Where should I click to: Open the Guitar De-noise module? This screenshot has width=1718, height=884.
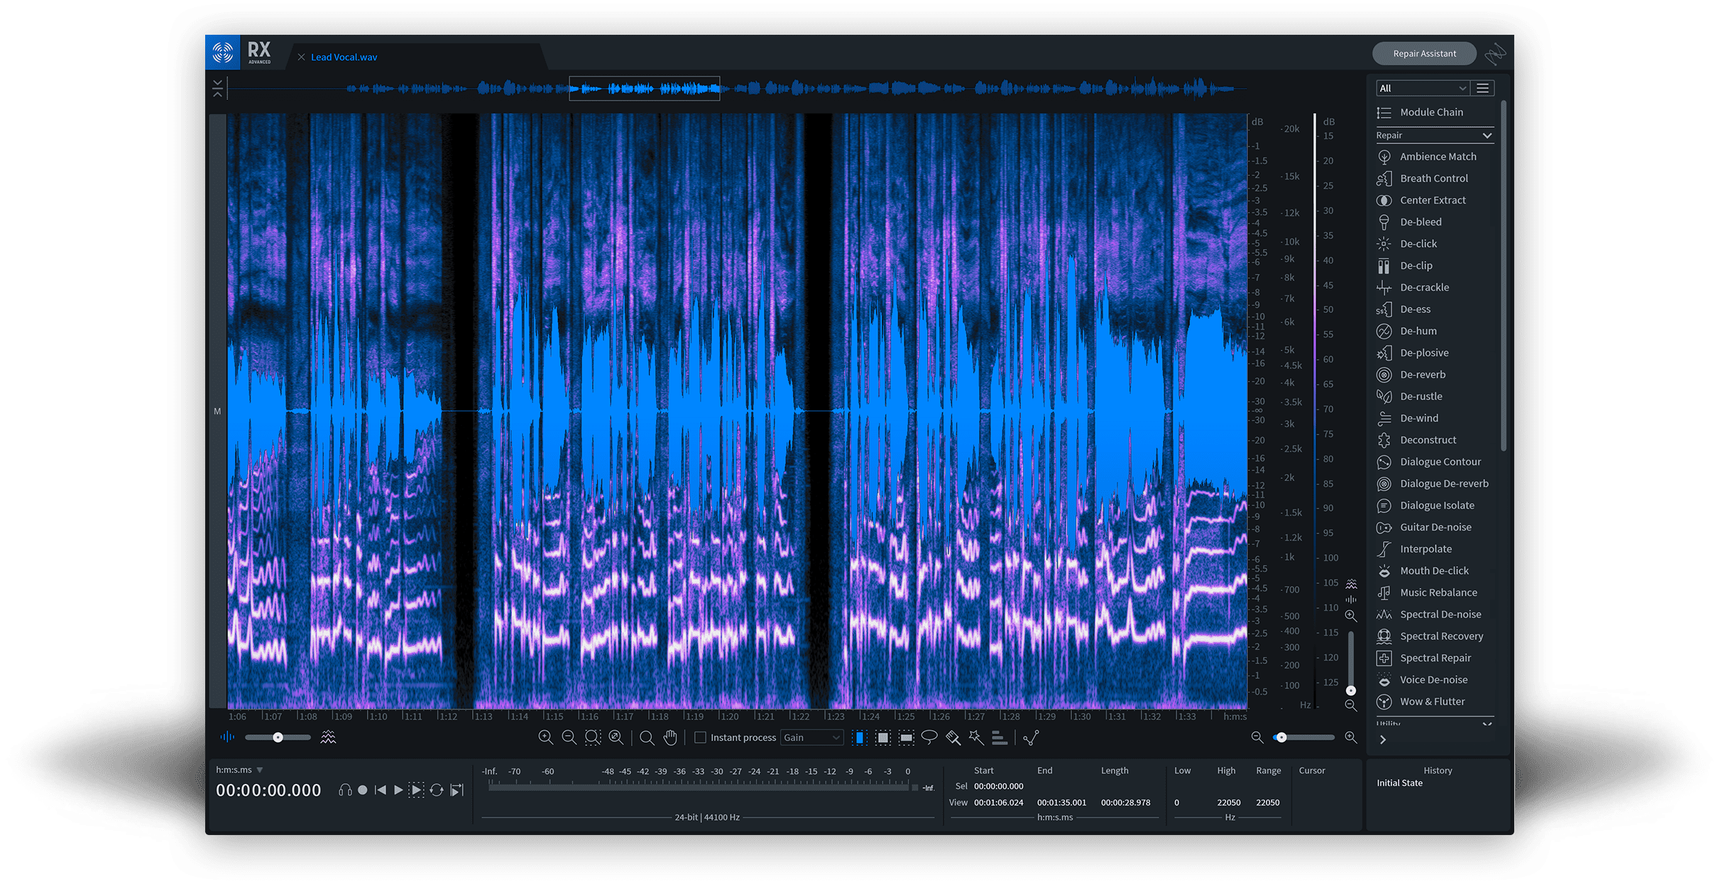pos(1434,527)
